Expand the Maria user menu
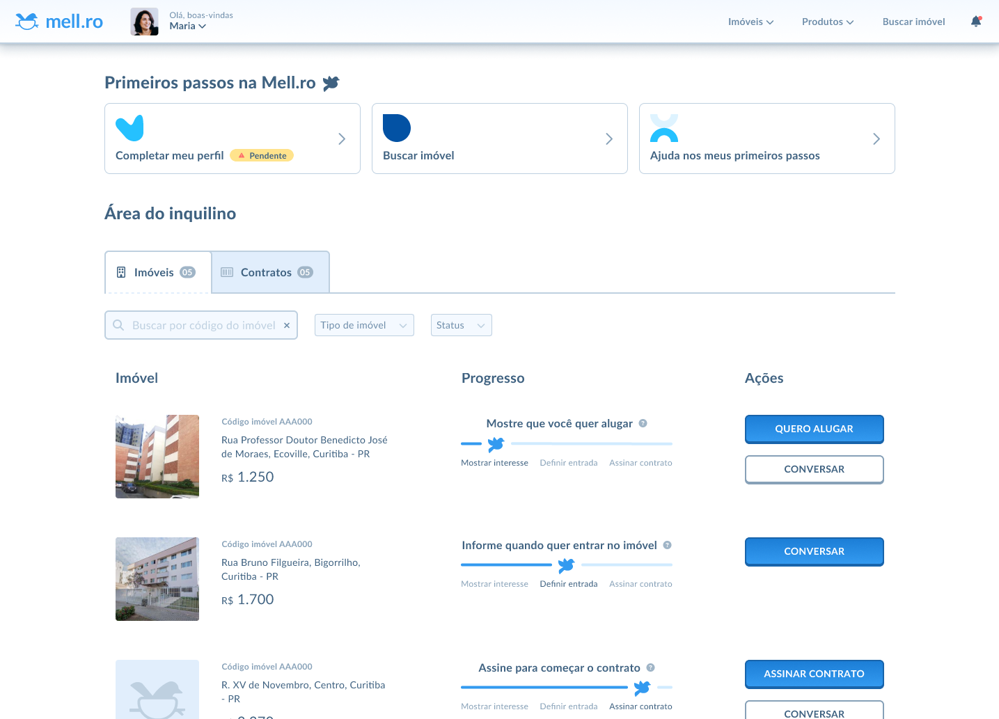The width and height of the screenshot is (999, 719). pyautogui.click(x=188, y=26)
